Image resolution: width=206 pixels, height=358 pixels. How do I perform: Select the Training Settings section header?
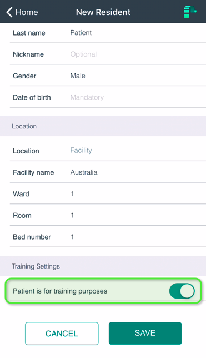pyautogui.click(x=103, y=266)
